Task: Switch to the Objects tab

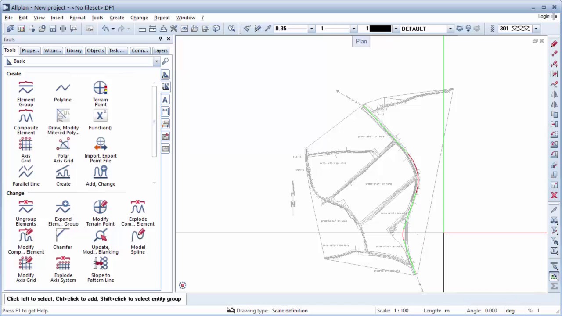Action: (95, 50)
